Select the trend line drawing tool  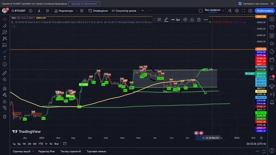point(5,26)
